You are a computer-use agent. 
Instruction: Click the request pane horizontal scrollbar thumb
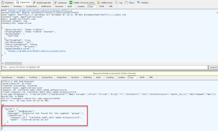(13, 63)
